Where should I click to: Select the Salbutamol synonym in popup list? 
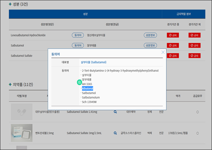pyautogui.click(x=89, y=93)
